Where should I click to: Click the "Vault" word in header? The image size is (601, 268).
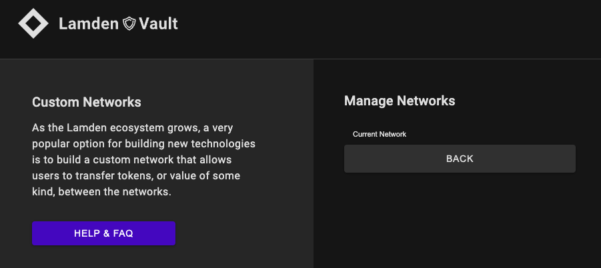click(159, 24)
